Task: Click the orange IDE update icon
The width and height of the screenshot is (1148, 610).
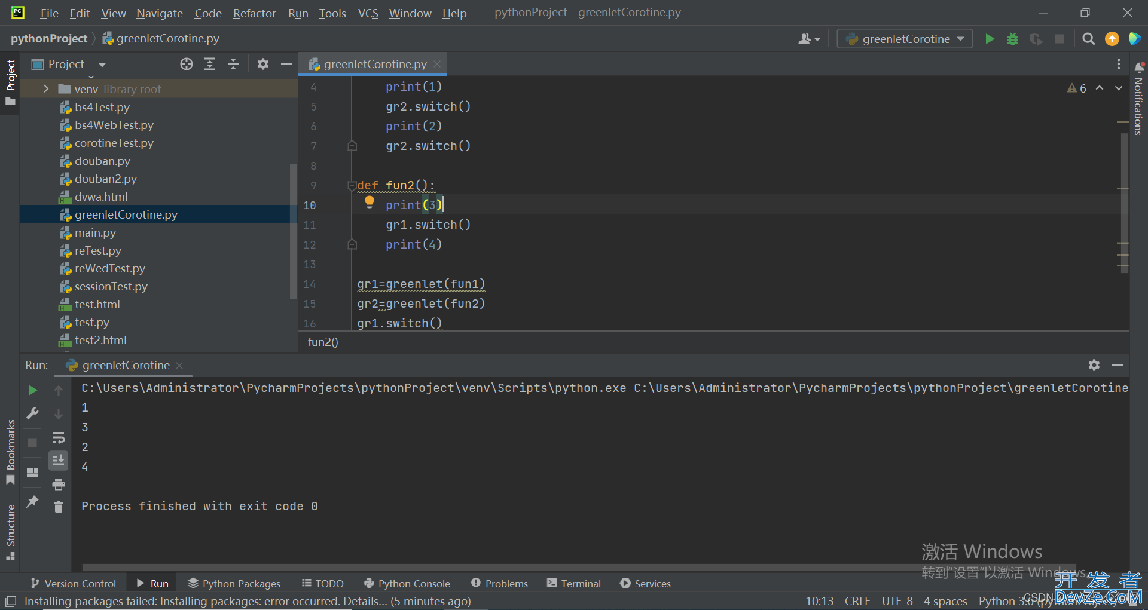Action: [x=1112, y=39]
